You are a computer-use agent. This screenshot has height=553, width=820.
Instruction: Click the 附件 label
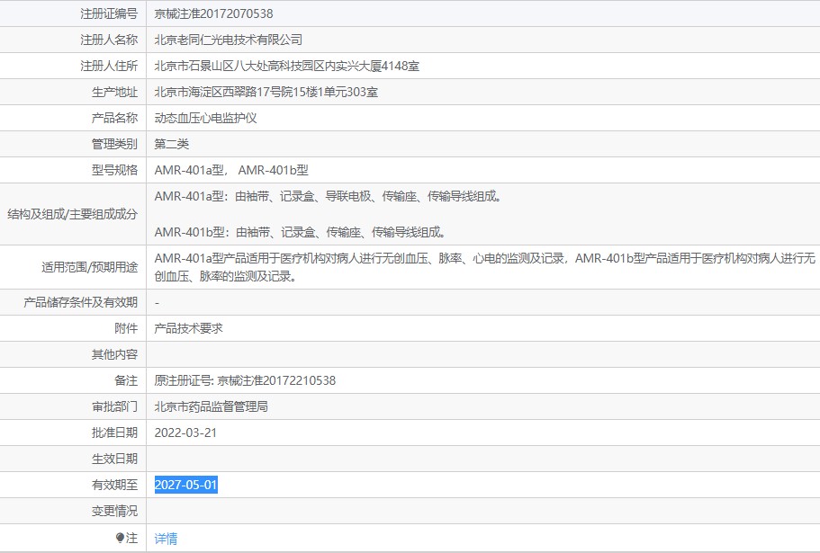[126, 328]
